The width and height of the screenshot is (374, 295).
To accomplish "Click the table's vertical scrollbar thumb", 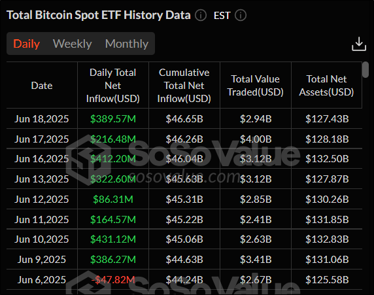I will coord(365,69).
